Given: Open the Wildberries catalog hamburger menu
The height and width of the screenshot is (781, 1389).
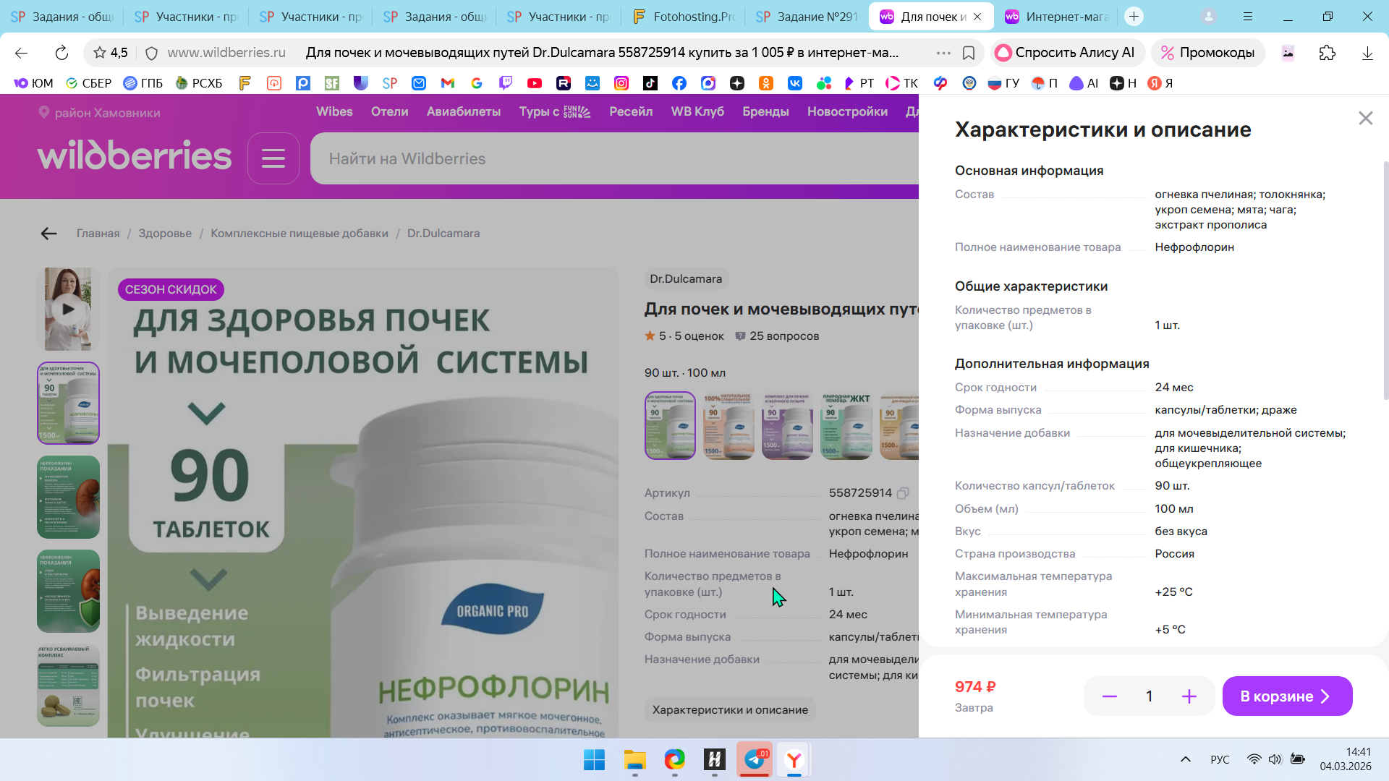Looking at the screenshot, I should tap(273, 158).
